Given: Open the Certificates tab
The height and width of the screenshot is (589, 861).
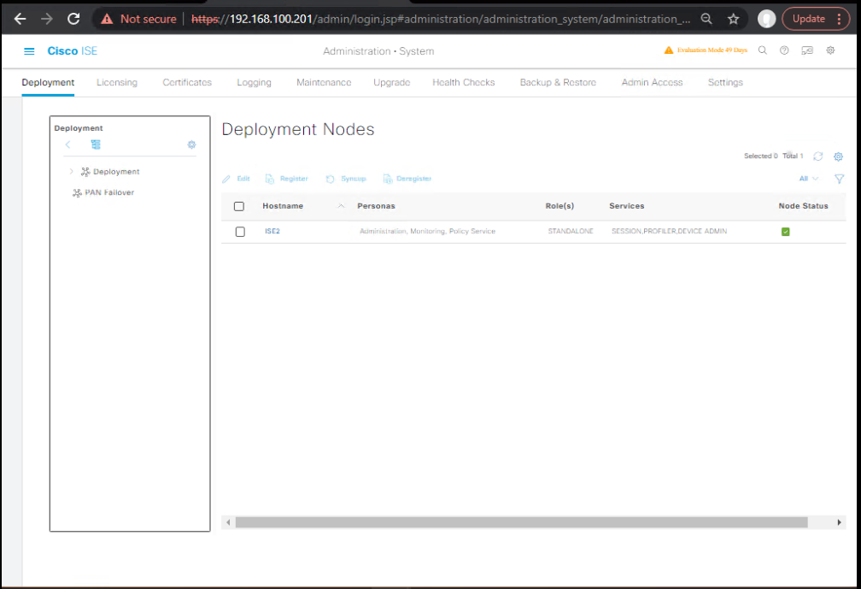Looking at the screenshot, I should [x=187, y=82].
